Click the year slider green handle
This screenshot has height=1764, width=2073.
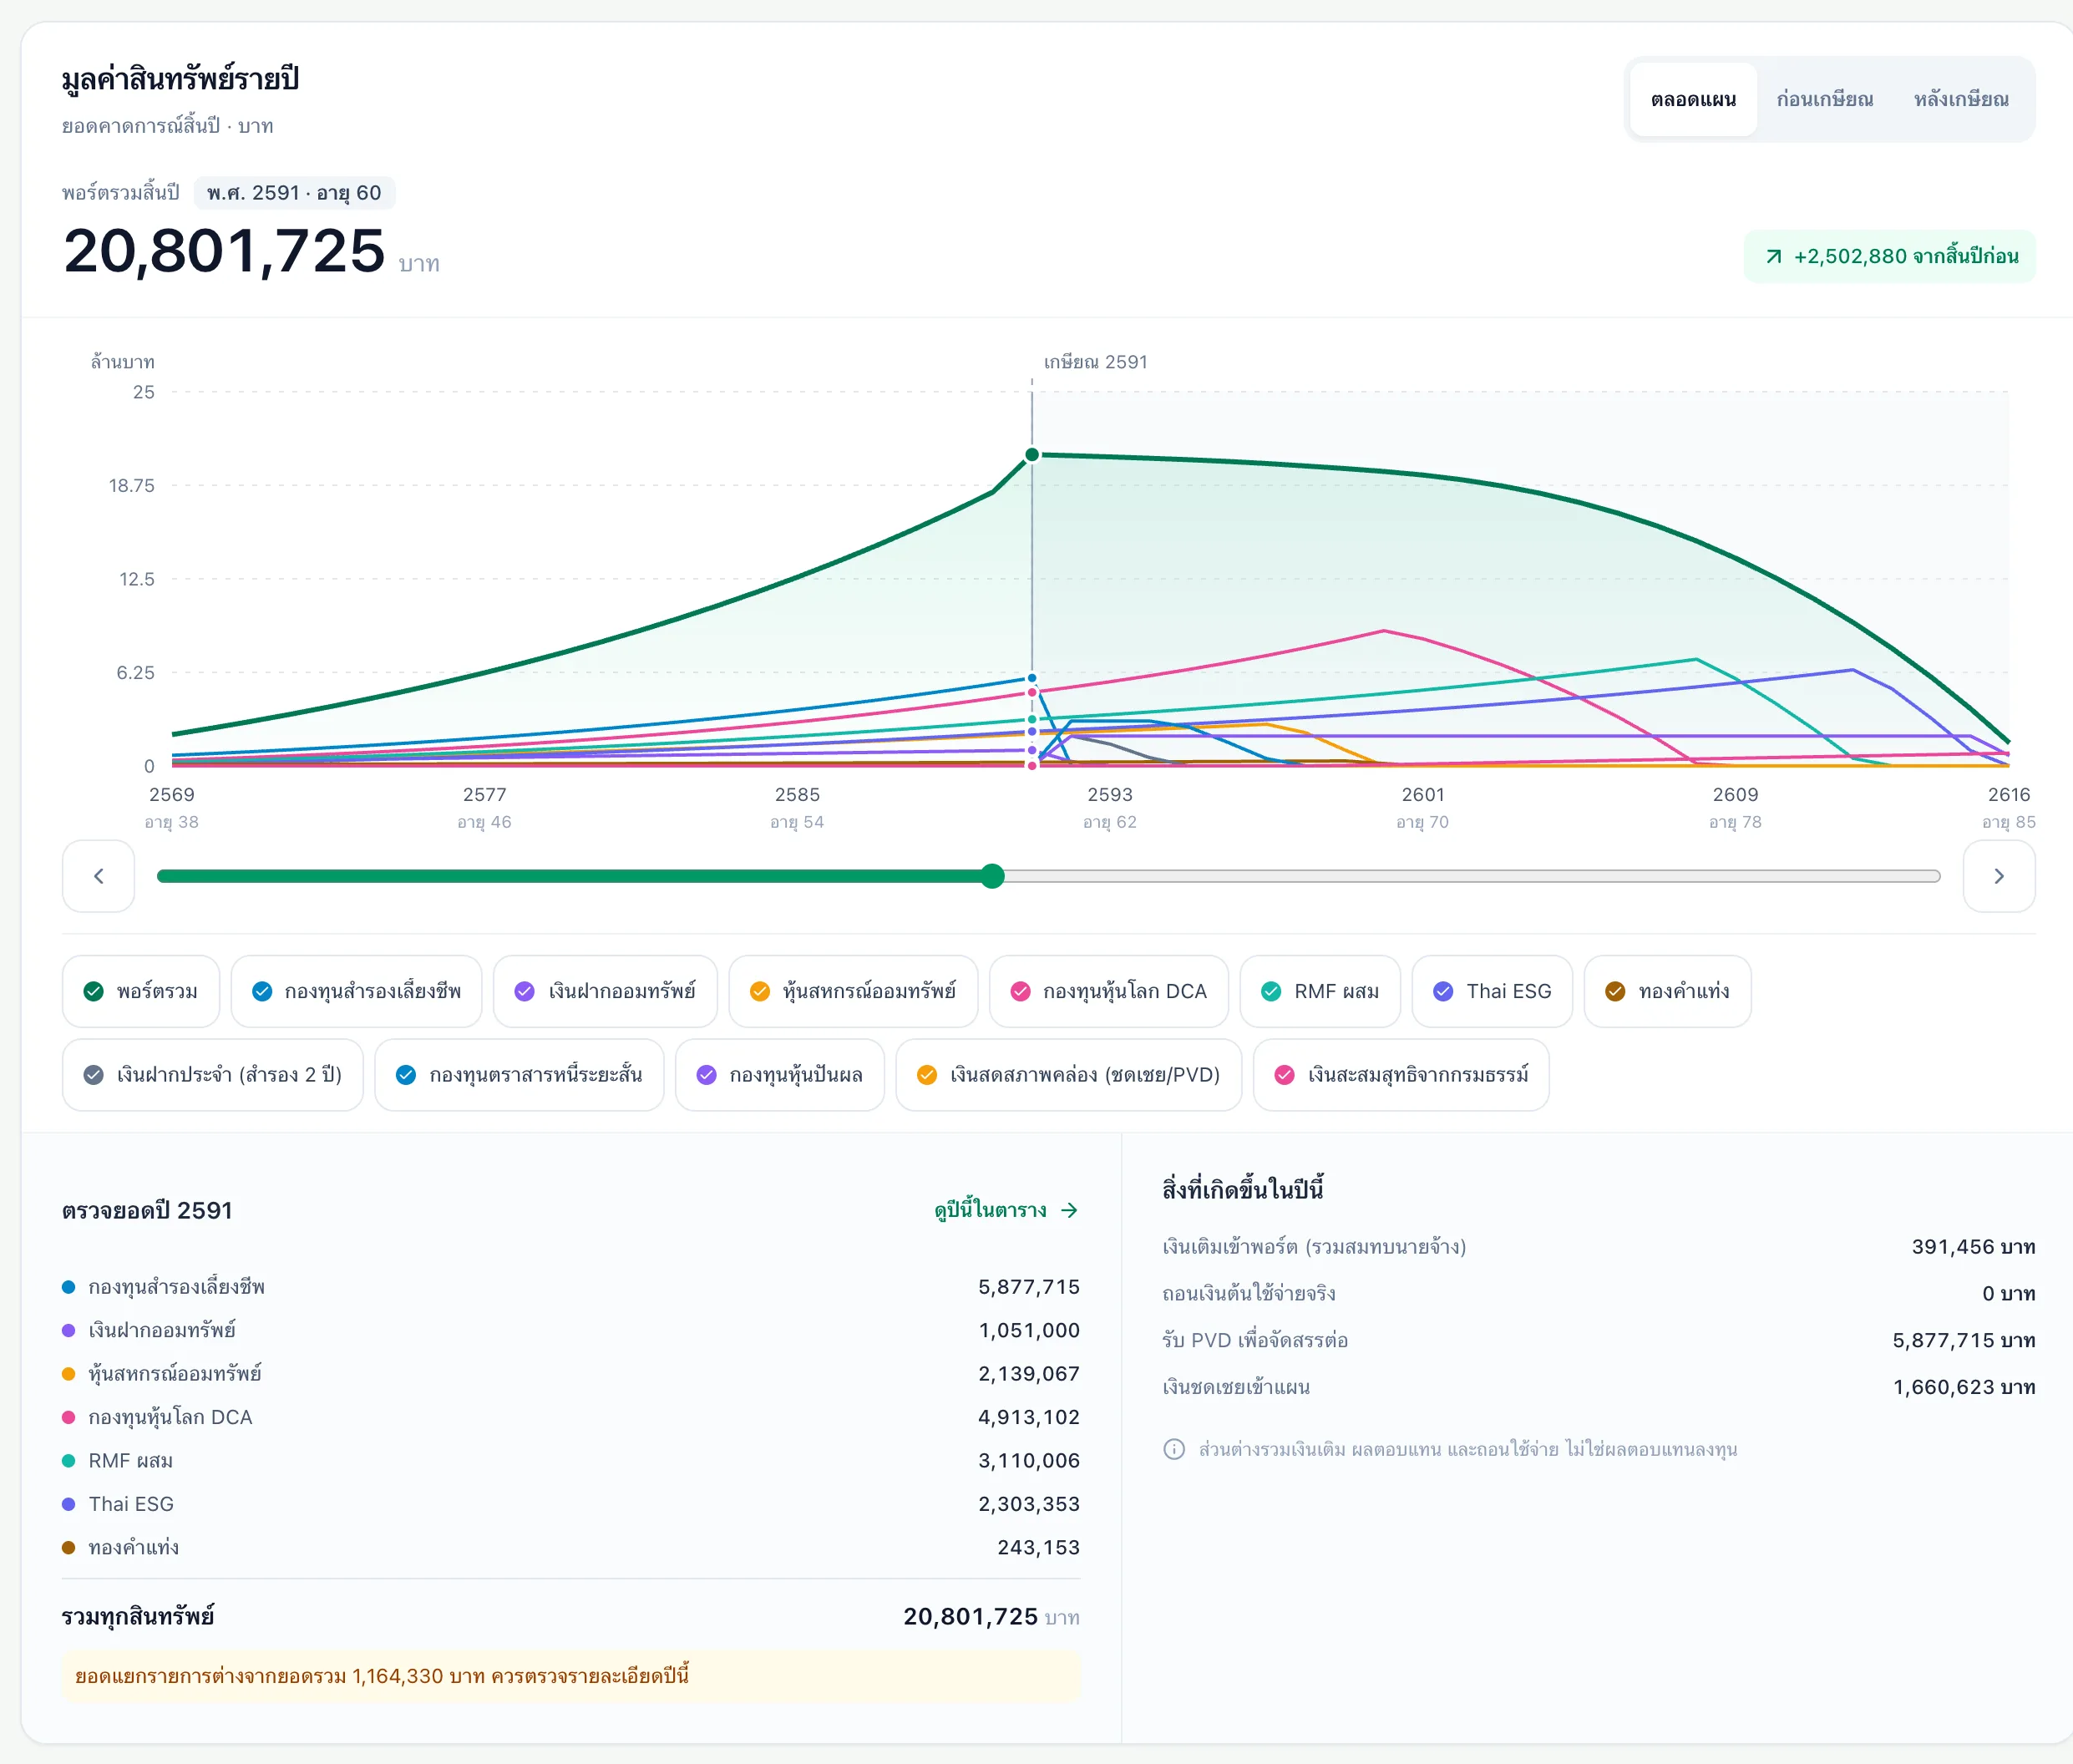tap(992, 876)
